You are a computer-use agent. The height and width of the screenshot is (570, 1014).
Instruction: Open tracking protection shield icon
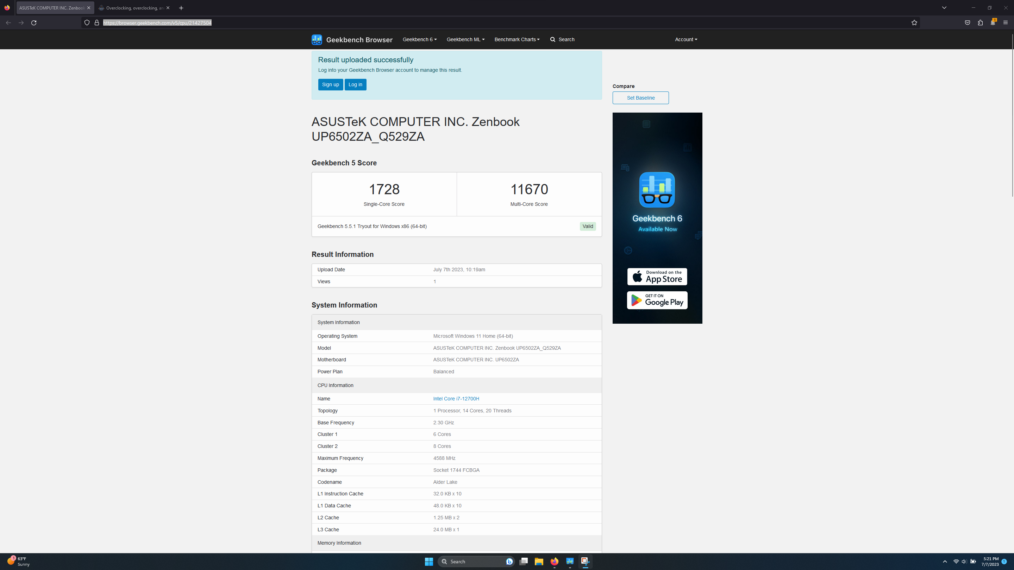pos(87,23)
